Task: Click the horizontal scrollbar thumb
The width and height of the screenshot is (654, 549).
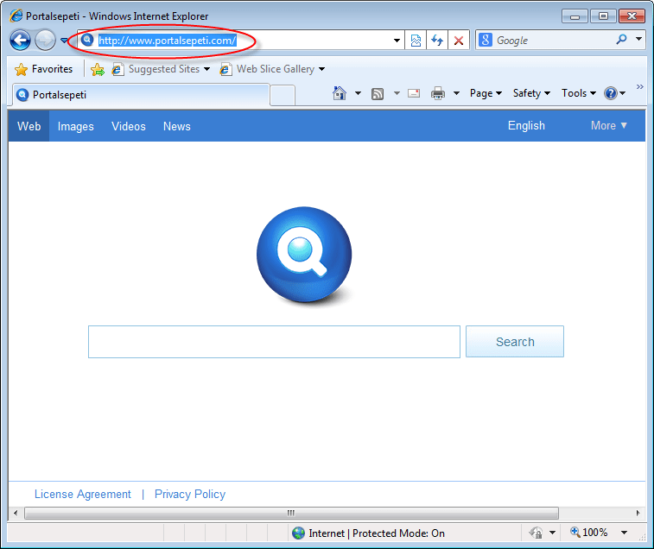Action: (x=291, y=513)
